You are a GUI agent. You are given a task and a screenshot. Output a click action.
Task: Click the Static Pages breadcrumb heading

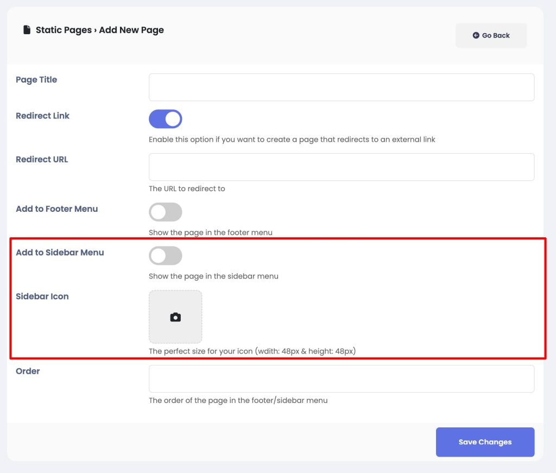(64, 30)
